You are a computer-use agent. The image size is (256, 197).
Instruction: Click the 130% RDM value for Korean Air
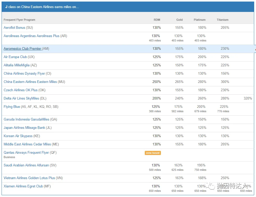point(156,136)
